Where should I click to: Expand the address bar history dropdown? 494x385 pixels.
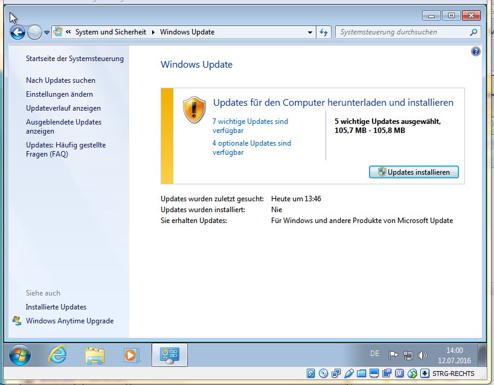click(310, 32)
